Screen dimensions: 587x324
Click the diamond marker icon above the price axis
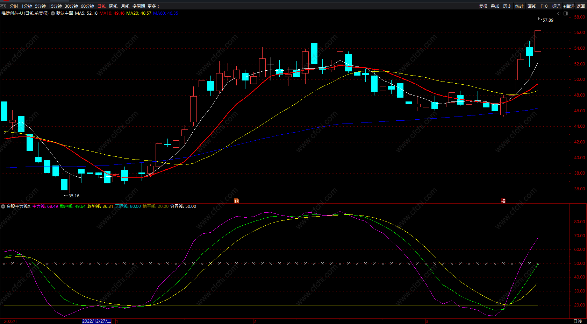(559, 13)
